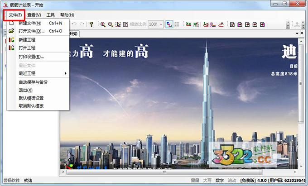This screenshot has height=186, width=308.
Task: Click the 重量 status bar indicator
Action: pyautogui.click(x=195, y=180)
